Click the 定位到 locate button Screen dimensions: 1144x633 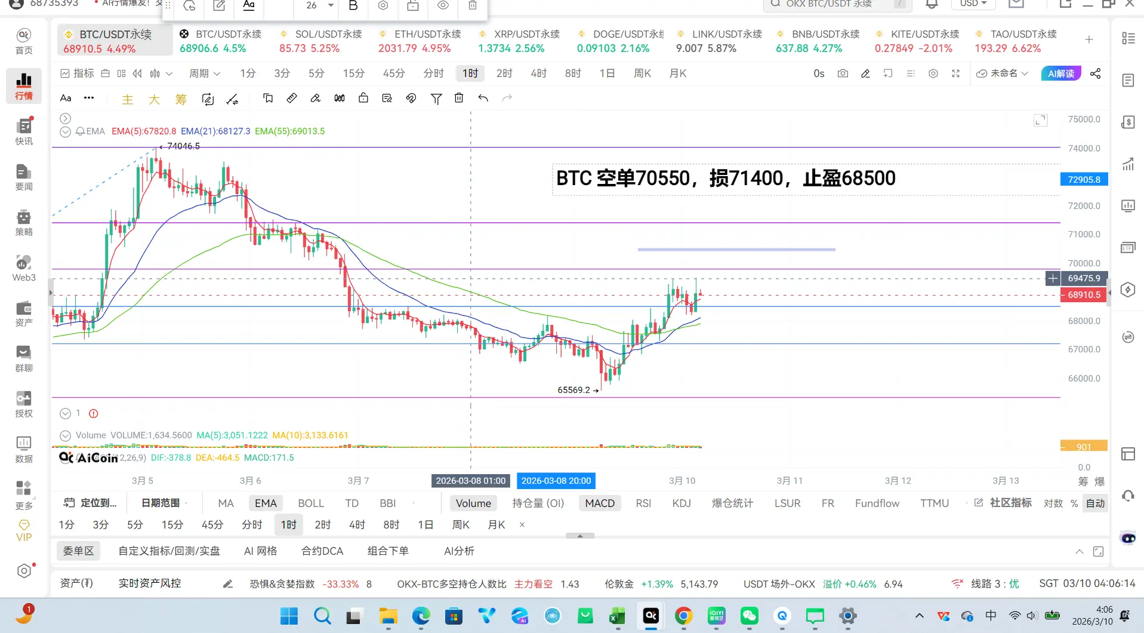point(90,503)
